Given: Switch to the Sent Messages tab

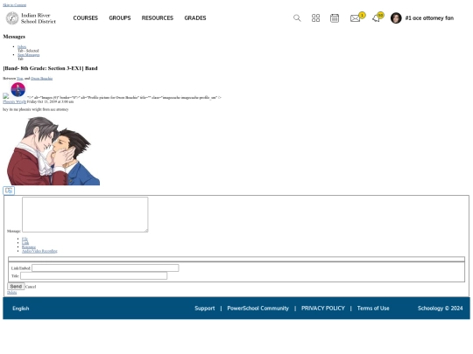Looking at the screenshot, I should coord(28,55).
